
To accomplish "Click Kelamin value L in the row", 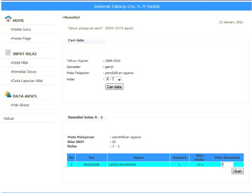I will click(x=180, y=164).
